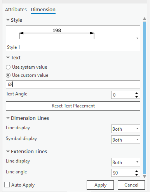The image size is (150, 192).
Task: Open Dimension Lines Line display dropdown
Action: 126,129
